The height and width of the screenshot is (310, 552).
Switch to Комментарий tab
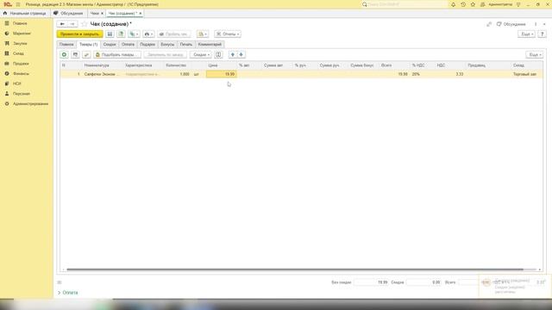click(x=210, y=44)
